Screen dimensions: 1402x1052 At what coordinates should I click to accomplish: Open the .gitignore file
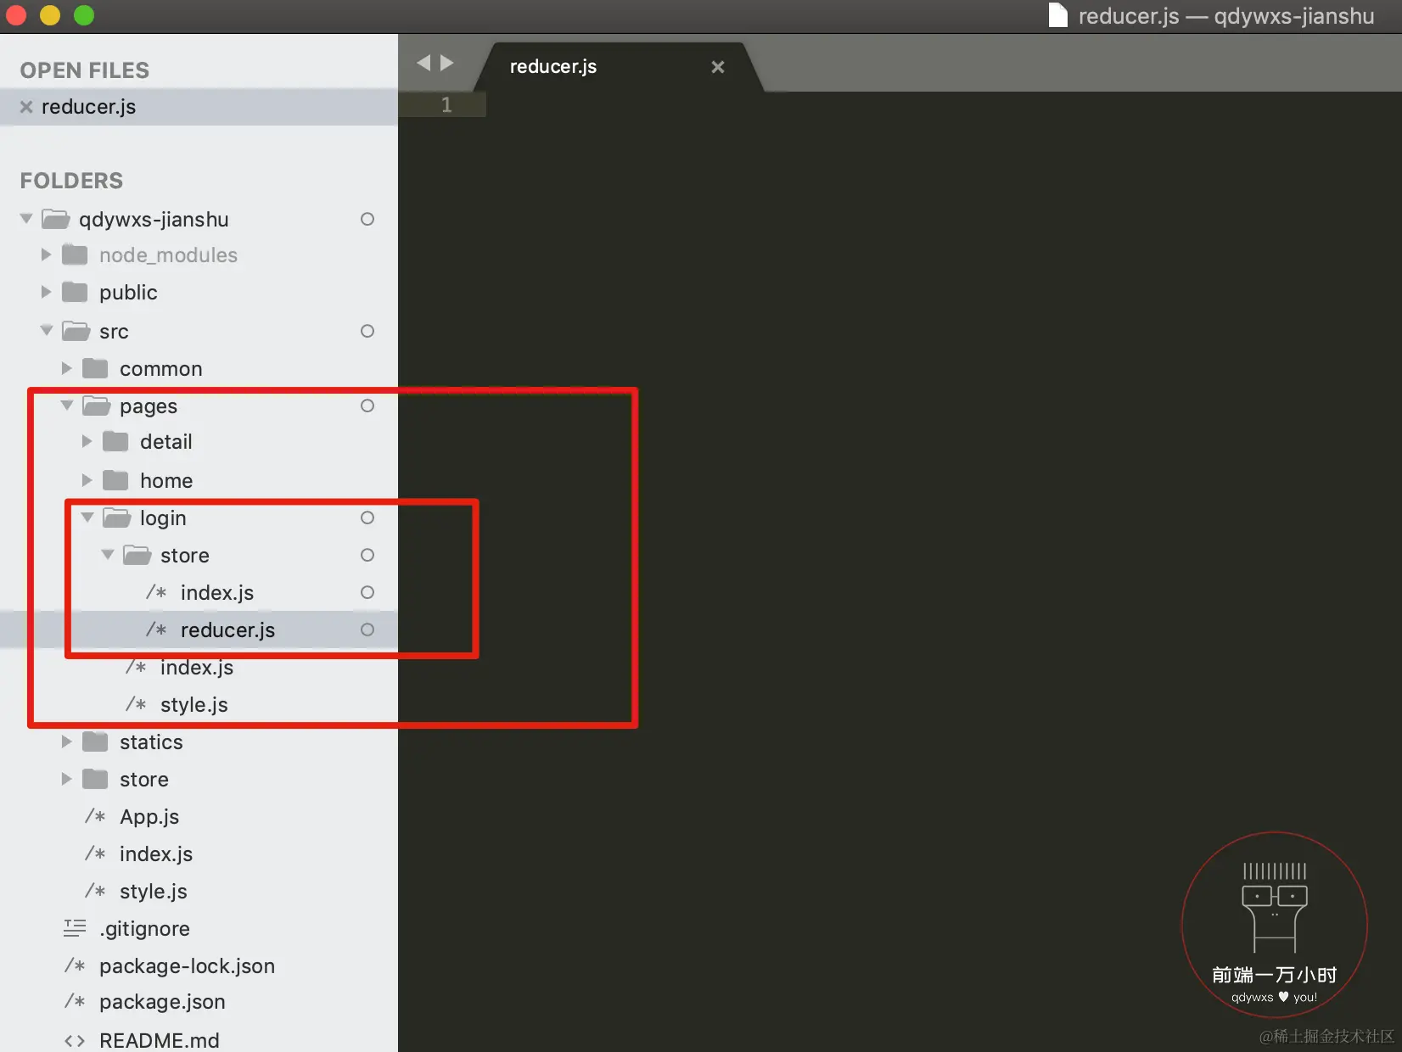tap(144, 929)
